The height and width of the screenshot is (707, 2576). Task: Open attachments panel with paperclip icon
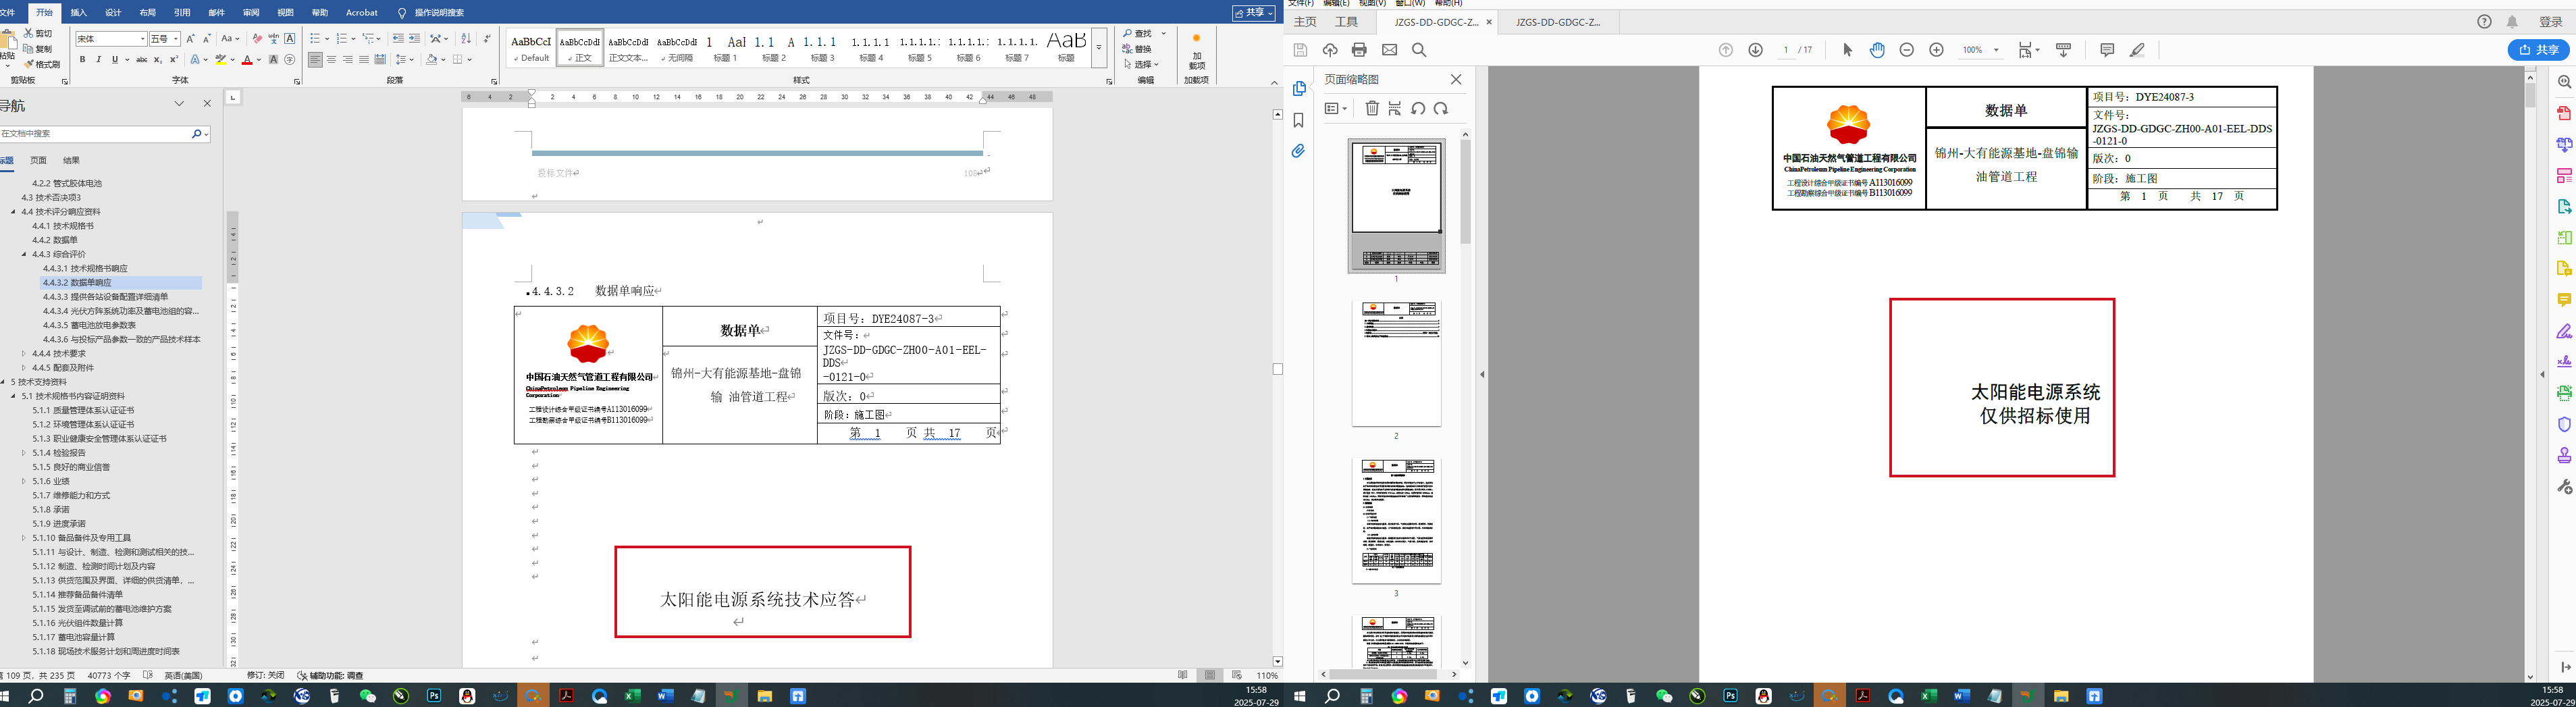[x=1298, y=151]
